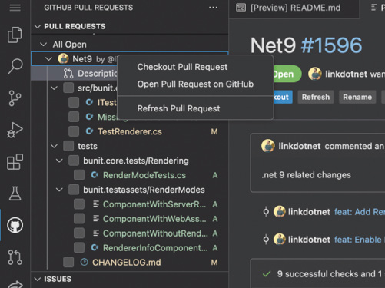The height and width of the screenshot is (288, 385).
Task: Click the Refresh button in PR overview
Action: [316, 97]
